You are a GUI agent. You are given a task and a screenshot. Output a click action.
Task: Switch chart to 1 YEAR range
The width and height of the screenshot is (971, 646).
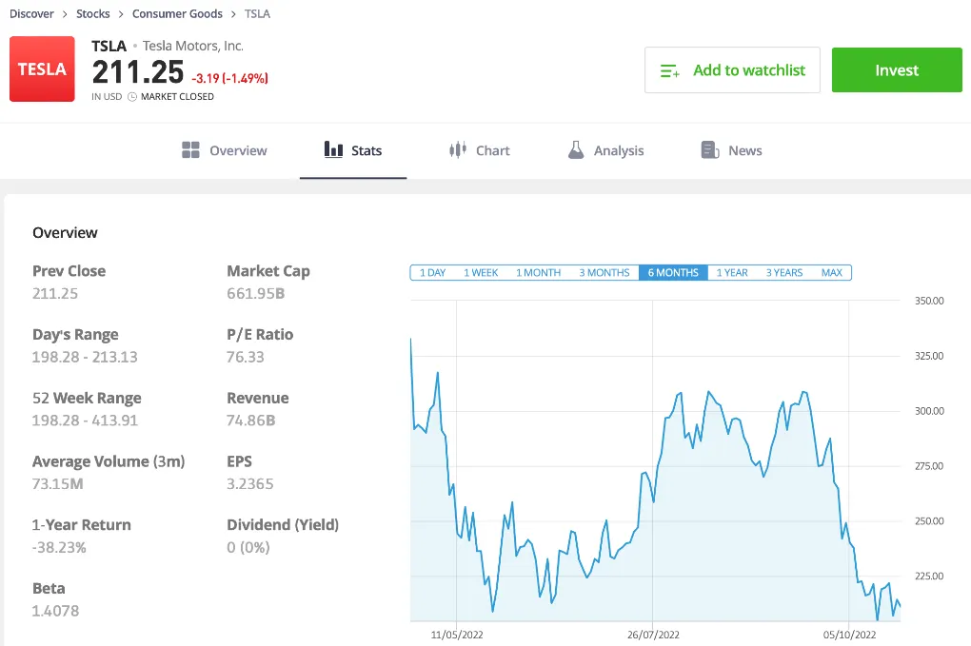(732, 272)
